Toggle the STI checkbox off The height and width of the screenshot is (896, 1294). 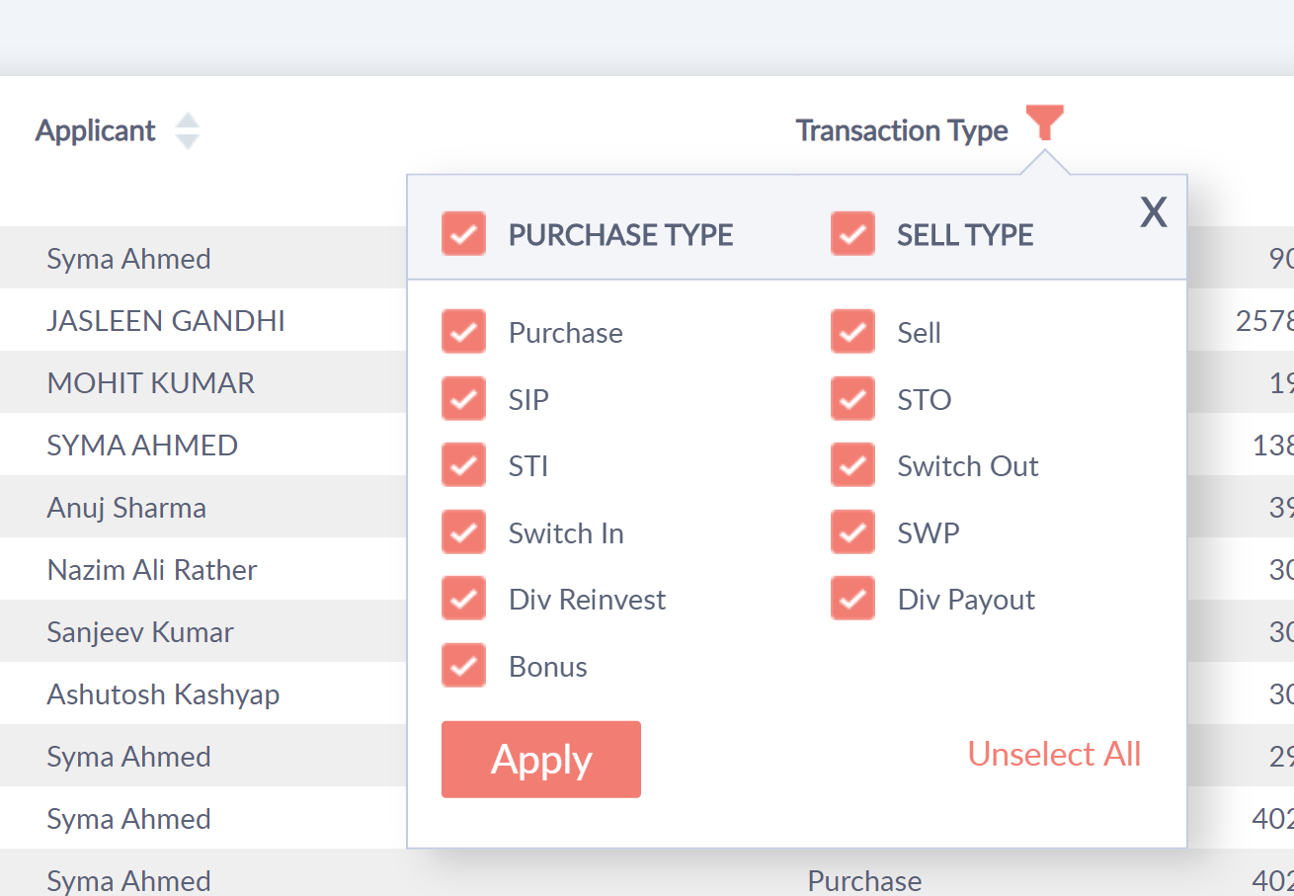[463, 464]
